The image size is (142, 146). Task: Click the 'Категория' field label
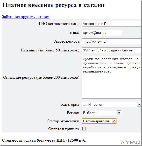pos(70,104)
